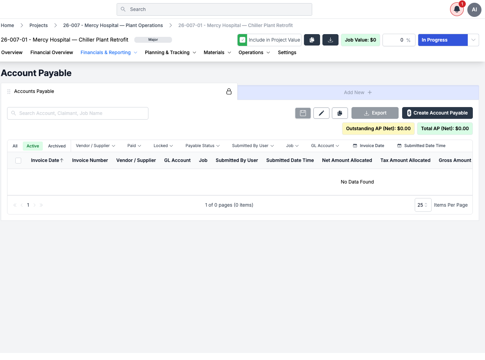Click the top global Search field
This screenshot has height=360, width=485.
click(x=214, y=9)
